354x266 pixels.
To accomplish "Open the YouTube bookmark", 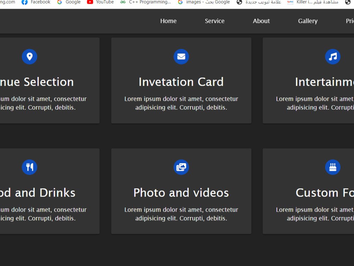I will tap(100, 2).
